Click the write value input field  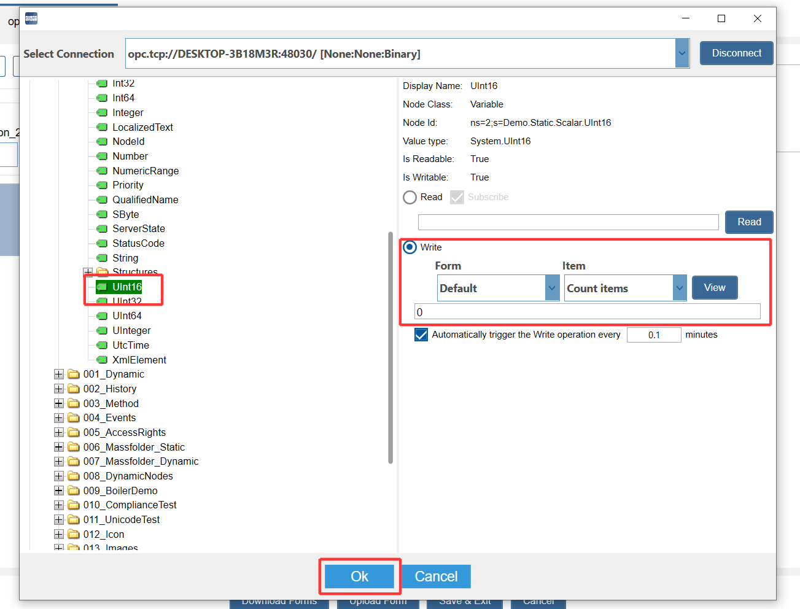coord(587,312)
